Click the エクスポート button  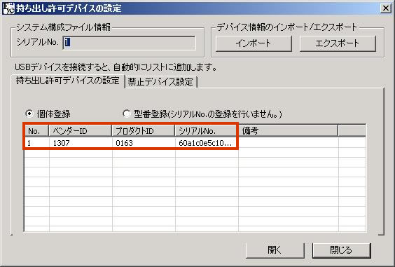[338, 43]
